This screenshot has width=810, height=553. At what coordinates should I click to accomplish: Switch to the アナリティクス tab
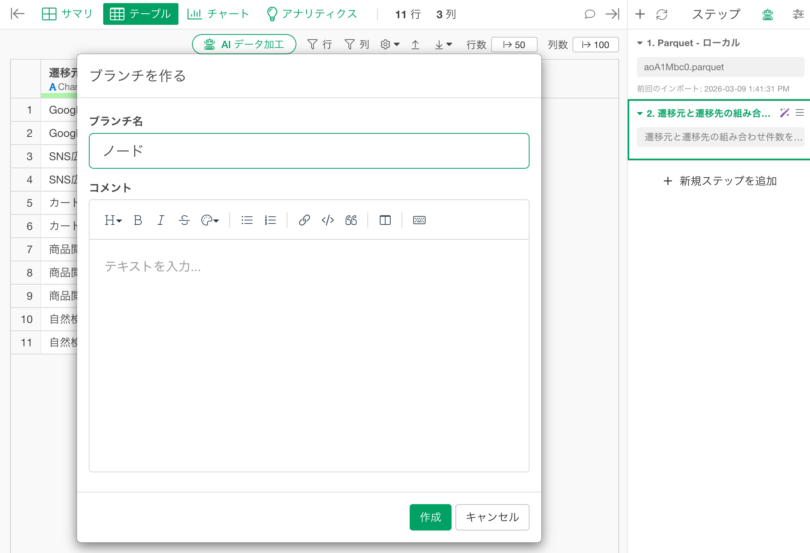(x=312, y=14)
